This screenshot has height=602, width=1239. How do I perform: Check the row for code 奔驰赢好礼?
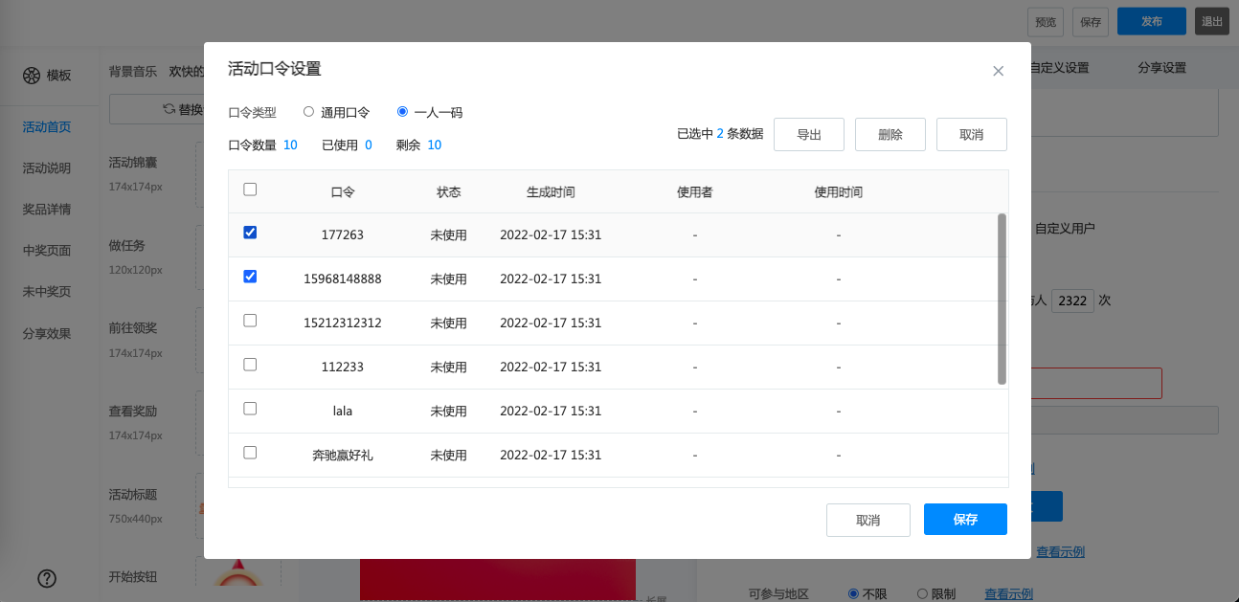tap(250, 453)
